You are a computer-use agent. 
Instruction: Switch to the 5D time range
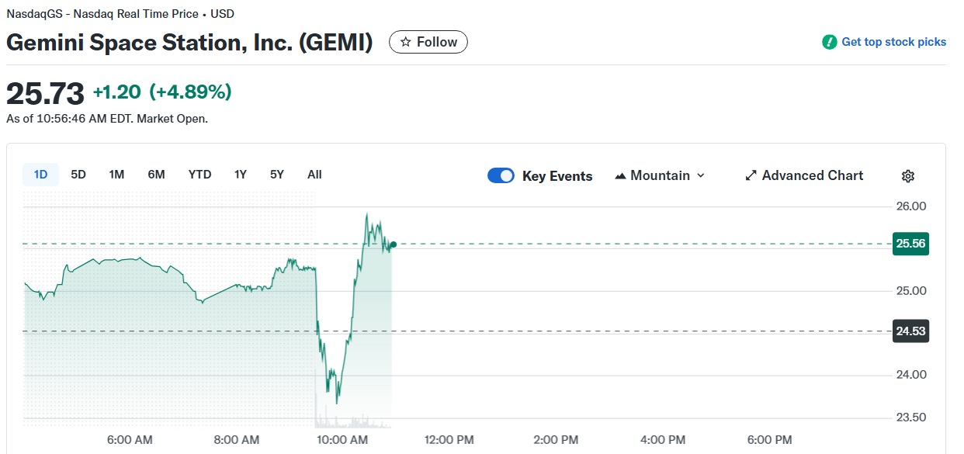pyautogui.click(x=78, y=175)
